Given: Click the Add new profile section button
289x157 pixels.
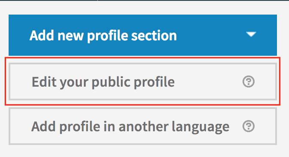Looking at the screenshot, I should point(143,35).
